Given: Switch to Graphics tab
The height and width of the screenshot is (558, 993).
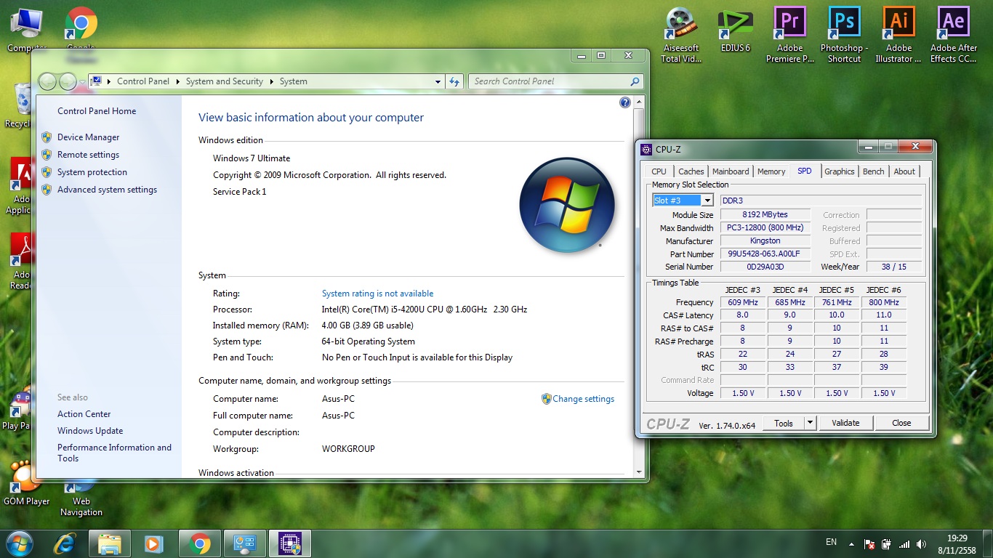Looking at the screenshot, I should [840, 171].
